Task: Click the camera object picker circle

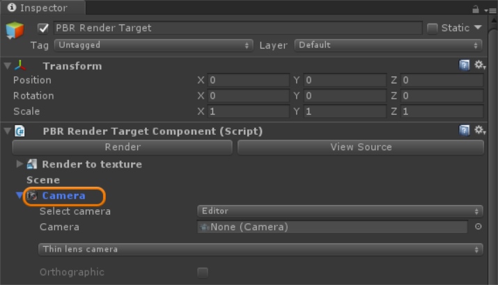Action: tap(478, 227)
